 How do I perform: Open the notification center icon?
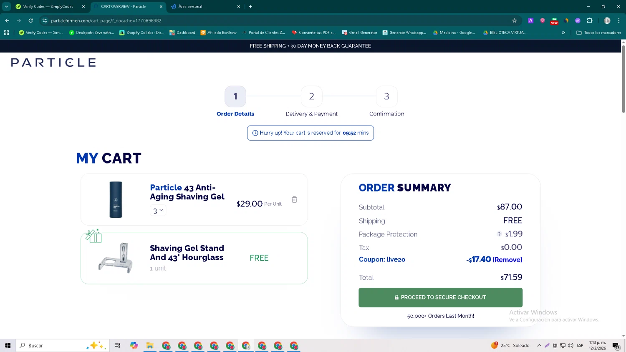(616, 346)
